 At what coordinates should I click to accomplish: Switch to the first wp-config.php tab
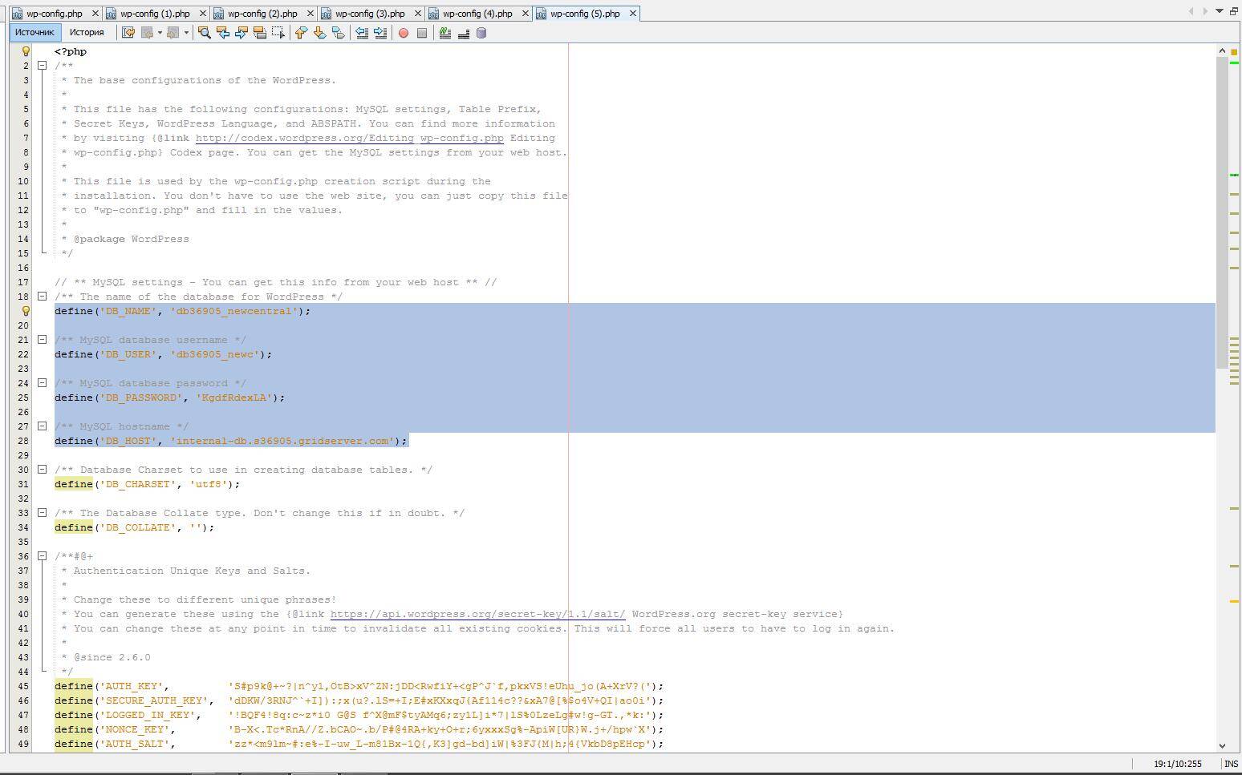click(54, 14)
